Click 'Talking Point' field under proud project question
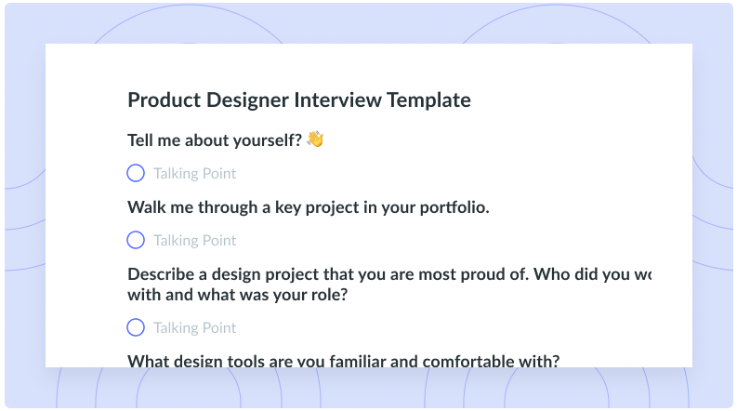The height and width of the screenshot is (411, 737). (x=194, y=327)
